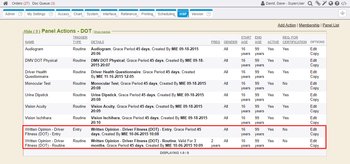
Task: Open the Membership link
Action: pos(309,25)
